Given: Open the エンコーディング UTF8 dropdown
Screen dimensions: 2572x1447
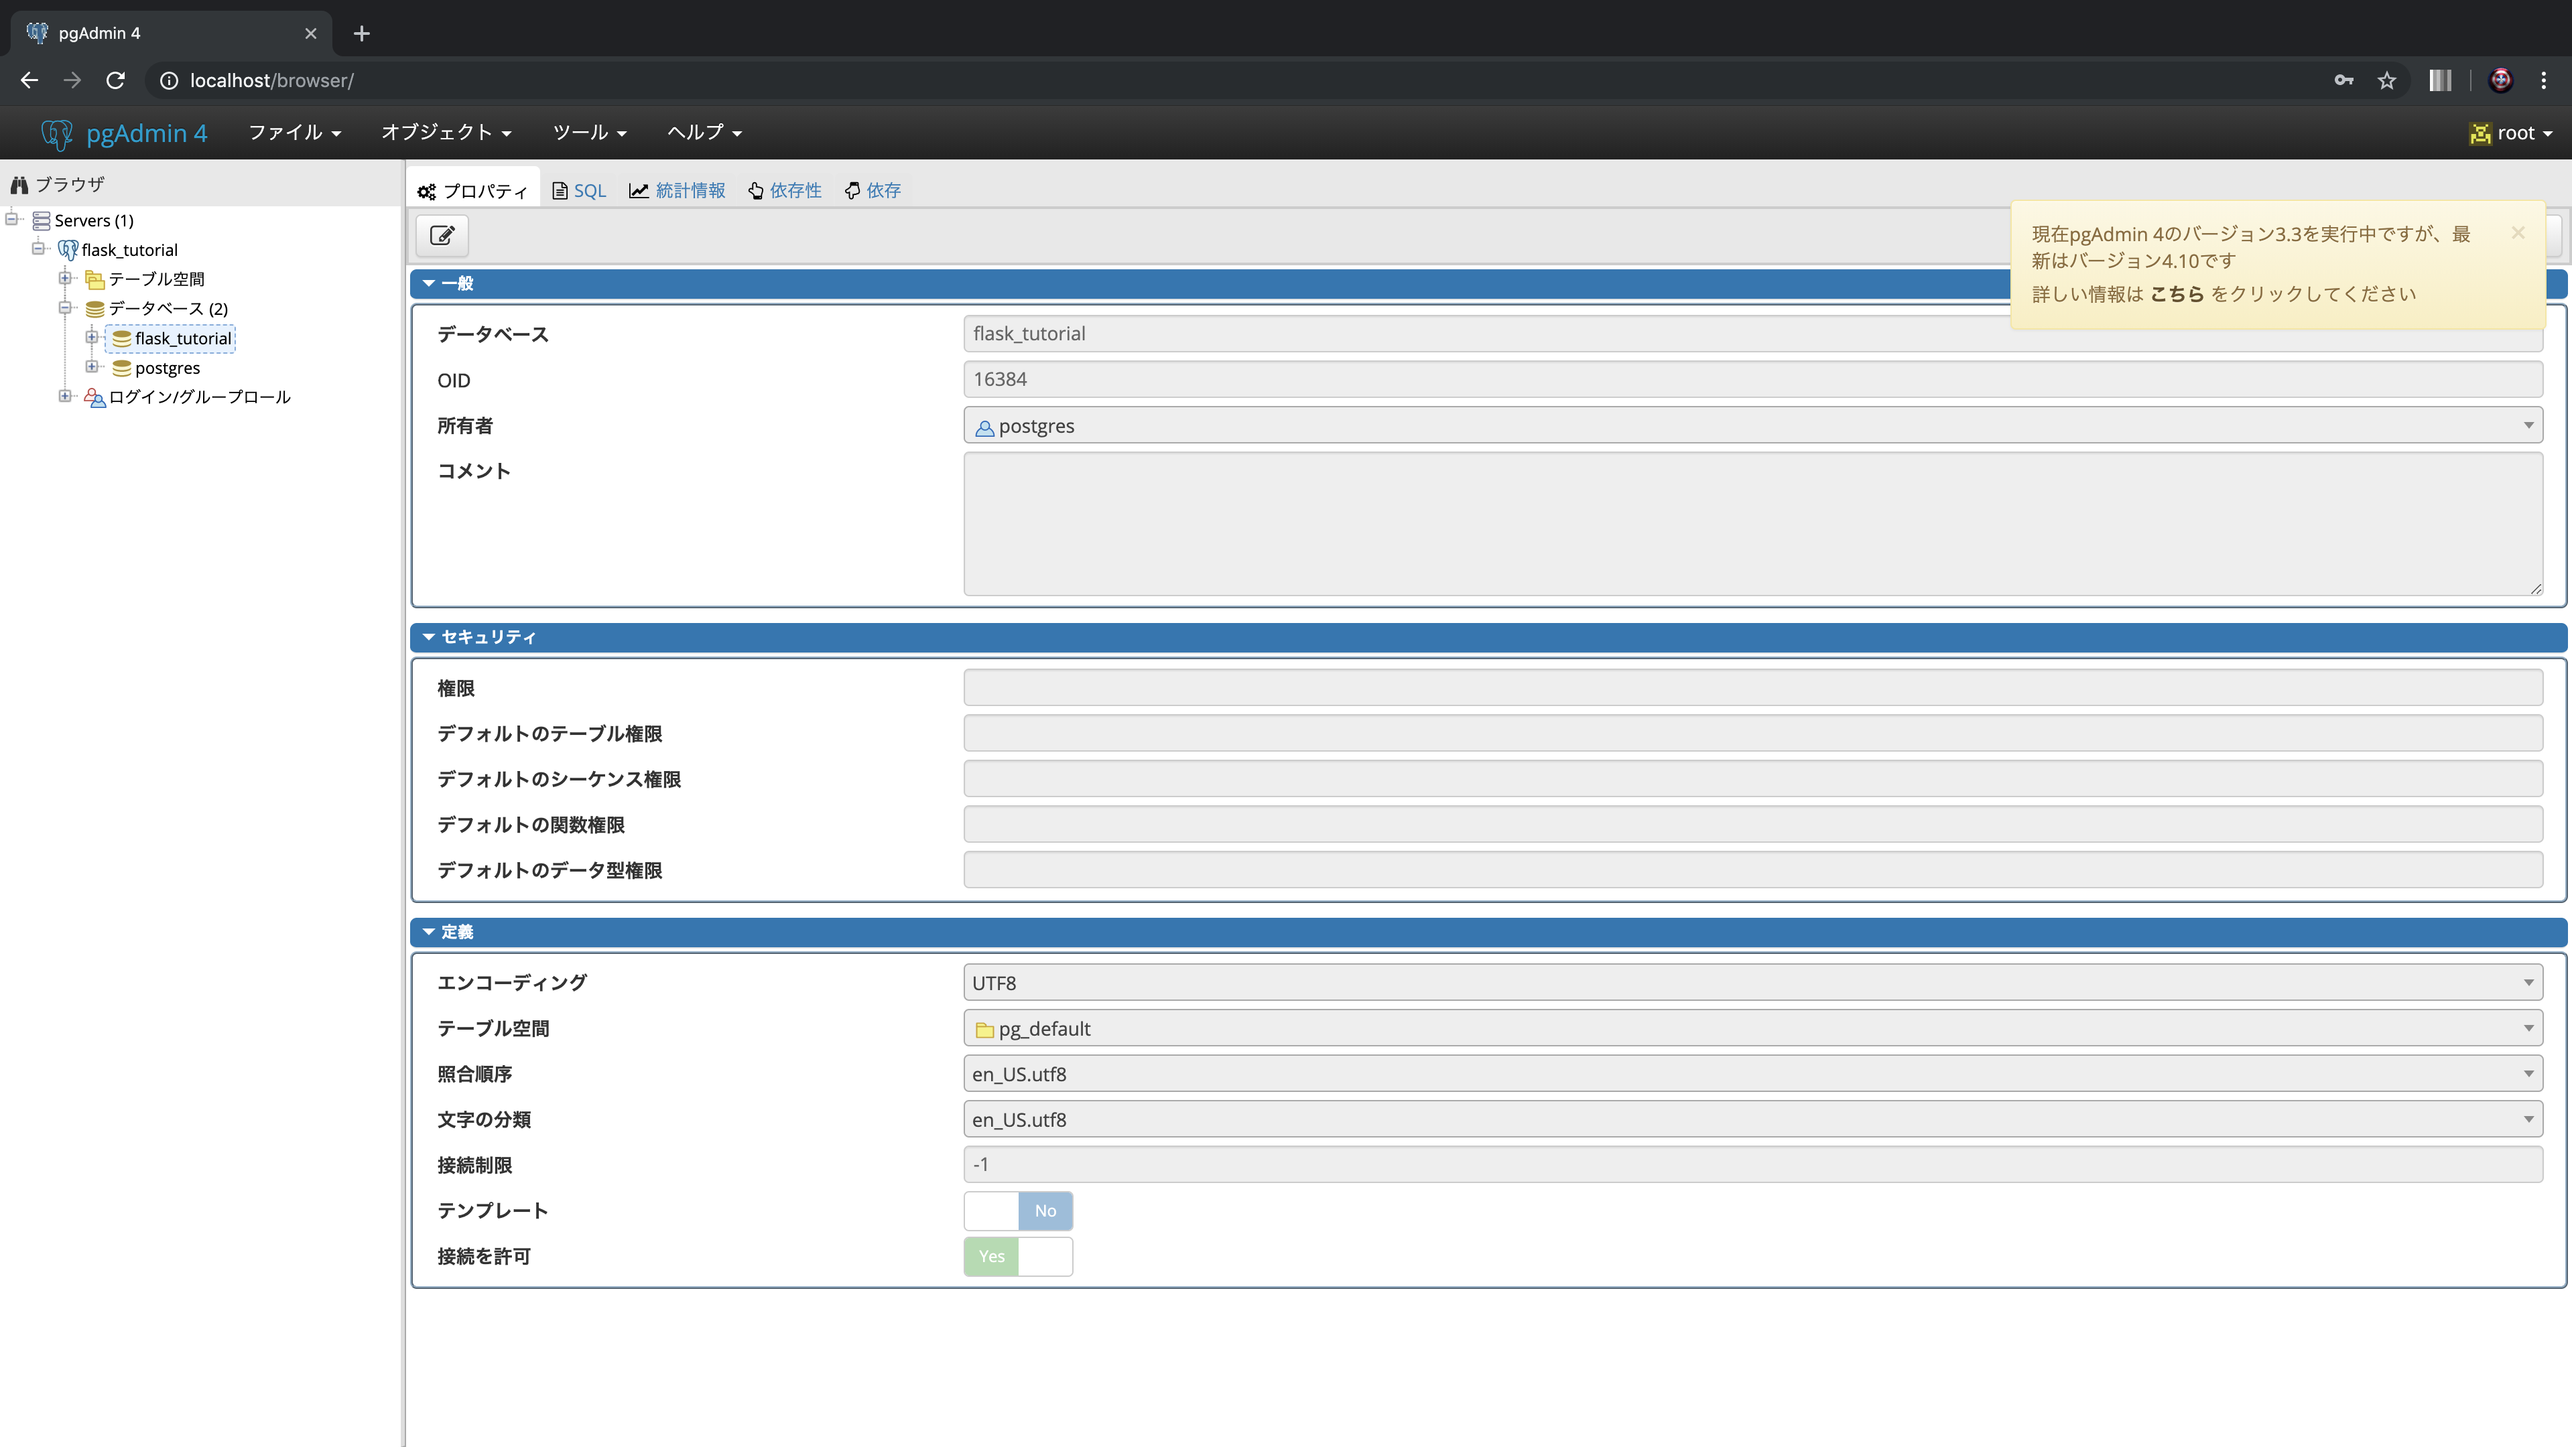Looking at the screenshot, I should tap(1751, 983).
